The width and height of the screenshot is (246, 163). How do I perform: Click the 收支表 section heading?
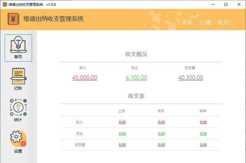click(136, 96)
